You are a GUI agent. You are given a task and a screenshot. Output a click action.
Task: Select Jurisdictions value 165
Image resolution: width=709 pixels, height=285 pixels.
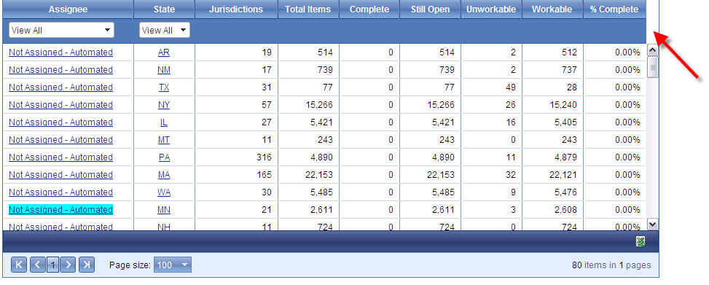click(264, 175)
